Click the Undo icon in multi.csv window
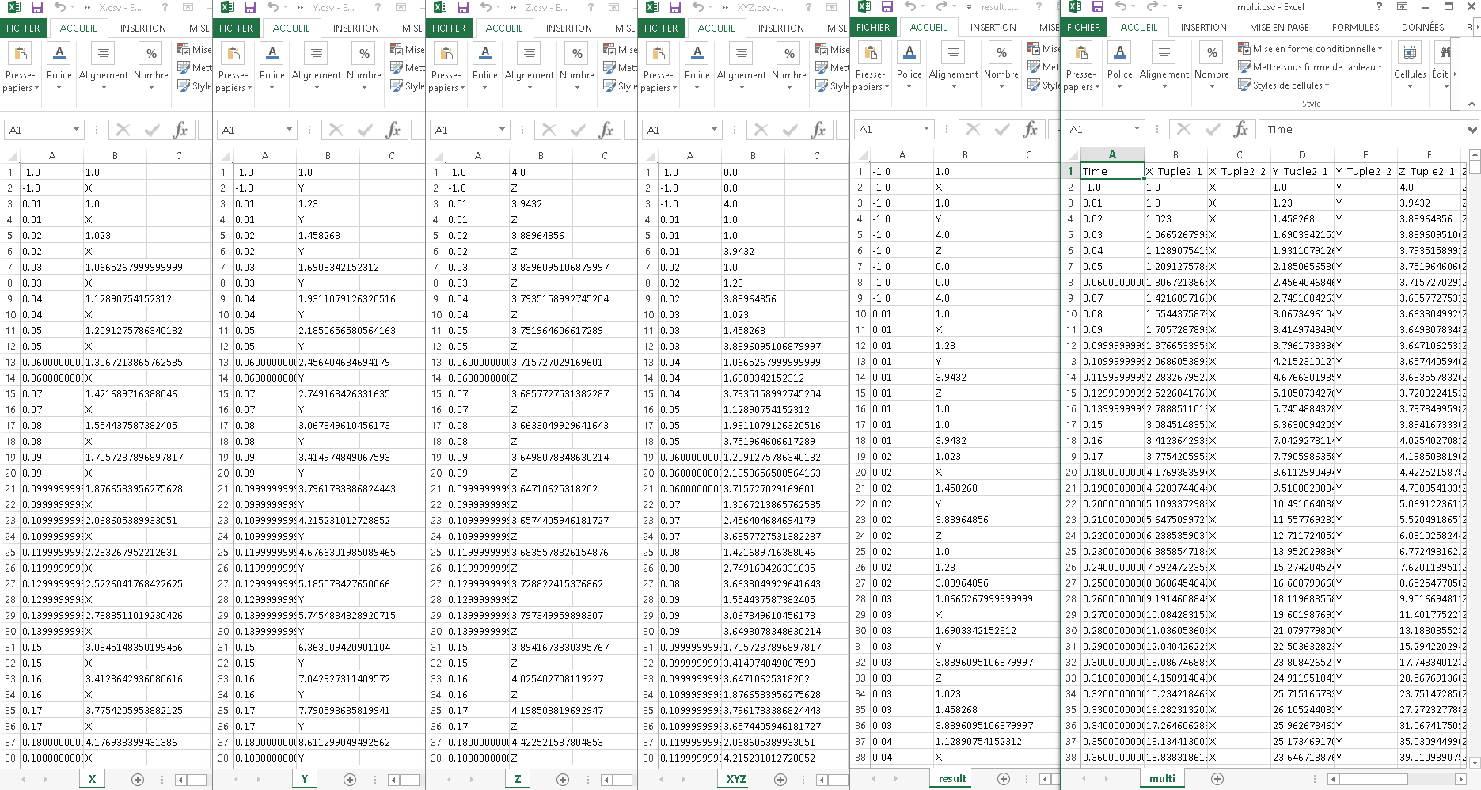This screenshot has width=1481, height=790. (x=1122, y=7)
